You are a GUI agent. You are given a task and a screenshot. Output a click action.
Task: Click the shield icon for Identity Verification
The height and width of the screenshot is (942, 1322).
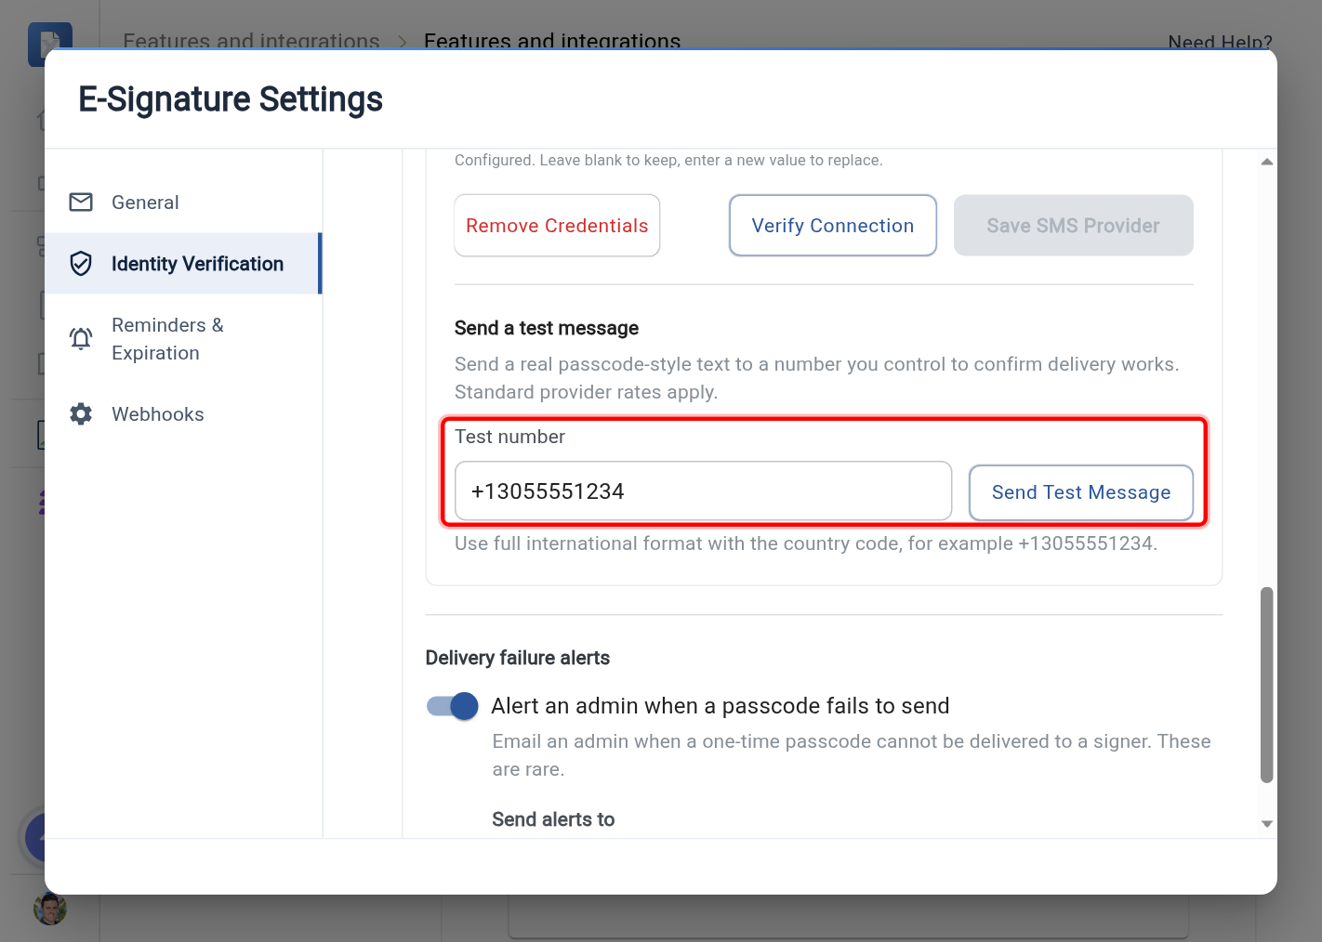click(81, 264)
